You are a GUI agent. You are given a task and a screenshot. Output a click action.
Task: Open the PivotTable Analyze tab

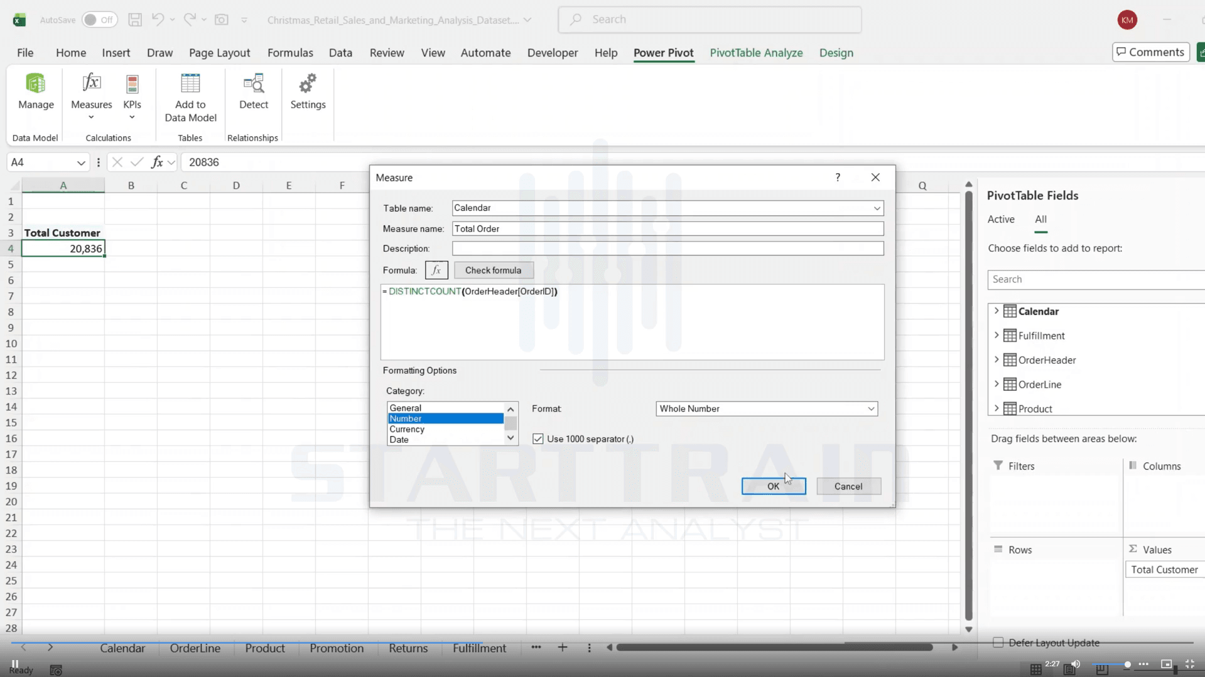pyautogui.click(x=756, y=53)
